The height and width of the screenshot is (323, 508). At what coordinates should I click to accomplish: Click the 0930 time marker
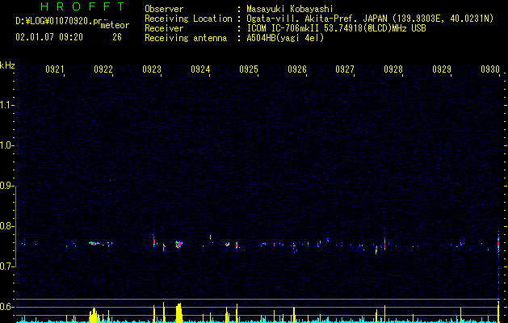tap(490, 69)
